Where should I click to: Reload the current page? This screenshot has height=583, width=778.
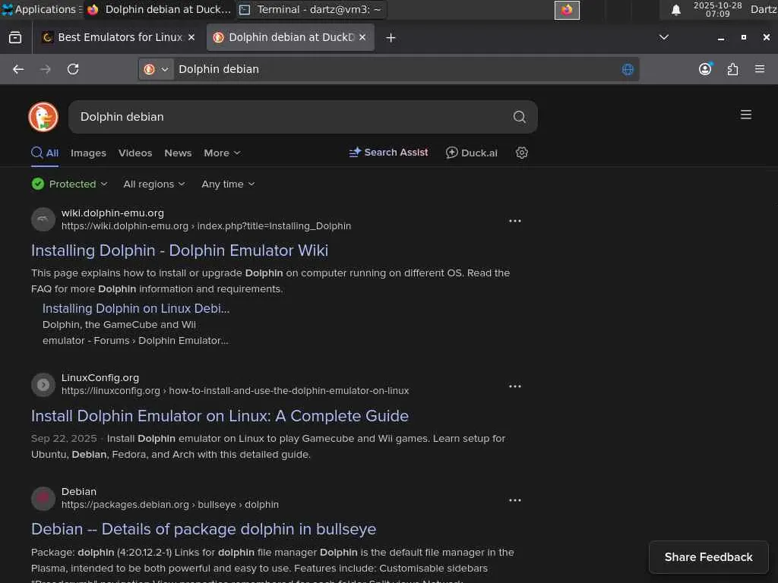[x=73, y=69]
